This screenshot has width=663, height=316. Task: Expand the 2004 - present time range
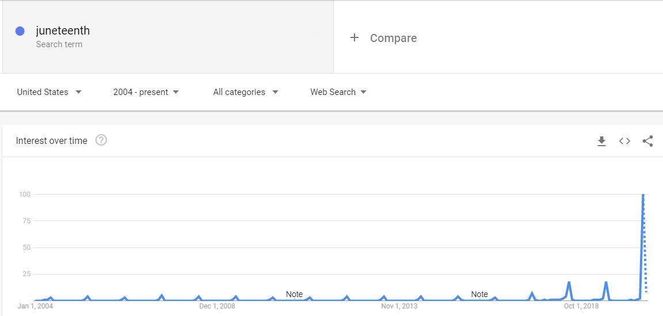point(146,92)
